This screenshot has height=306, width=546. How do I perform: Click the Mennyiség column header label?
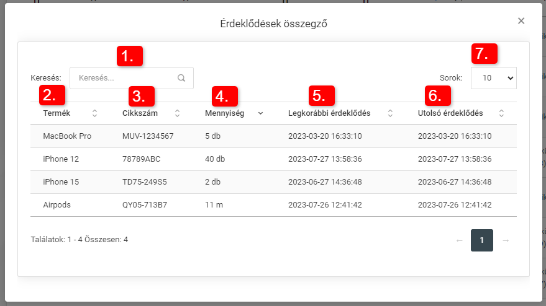[224, 113]
